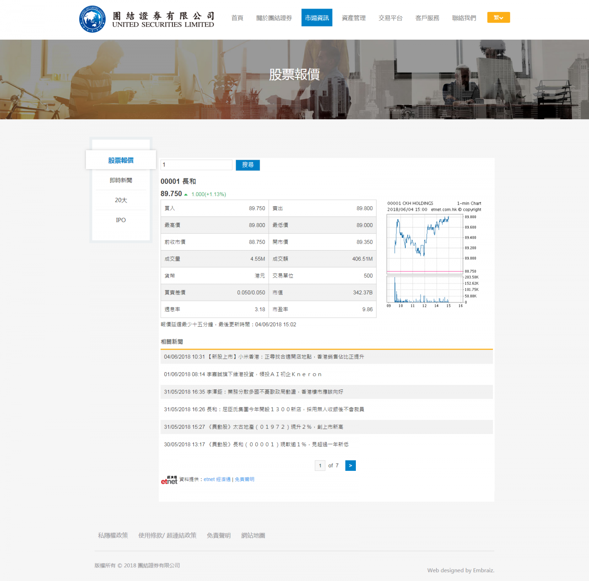Open the language selector dropdown

(x=498, y=18)
